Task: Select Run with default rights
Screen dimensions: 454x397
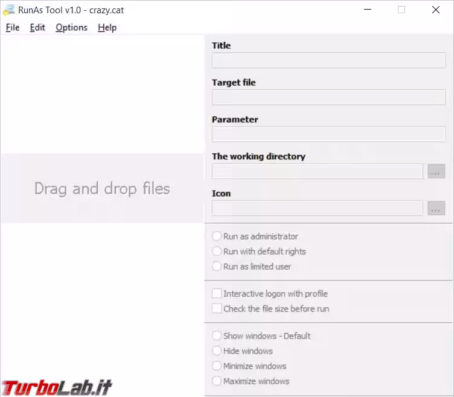Action: pos(259,252)
